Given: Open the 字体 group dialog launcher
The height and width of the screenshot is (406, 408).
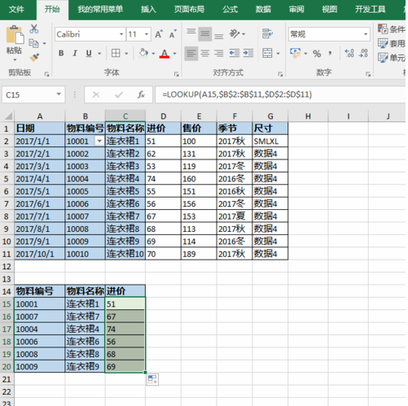Looking at the screenshot, I should point(177,74).
